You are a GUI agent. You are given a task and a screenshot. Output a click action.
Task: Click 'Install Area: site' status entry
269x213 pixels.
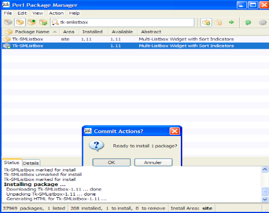(x=192, y=209)
